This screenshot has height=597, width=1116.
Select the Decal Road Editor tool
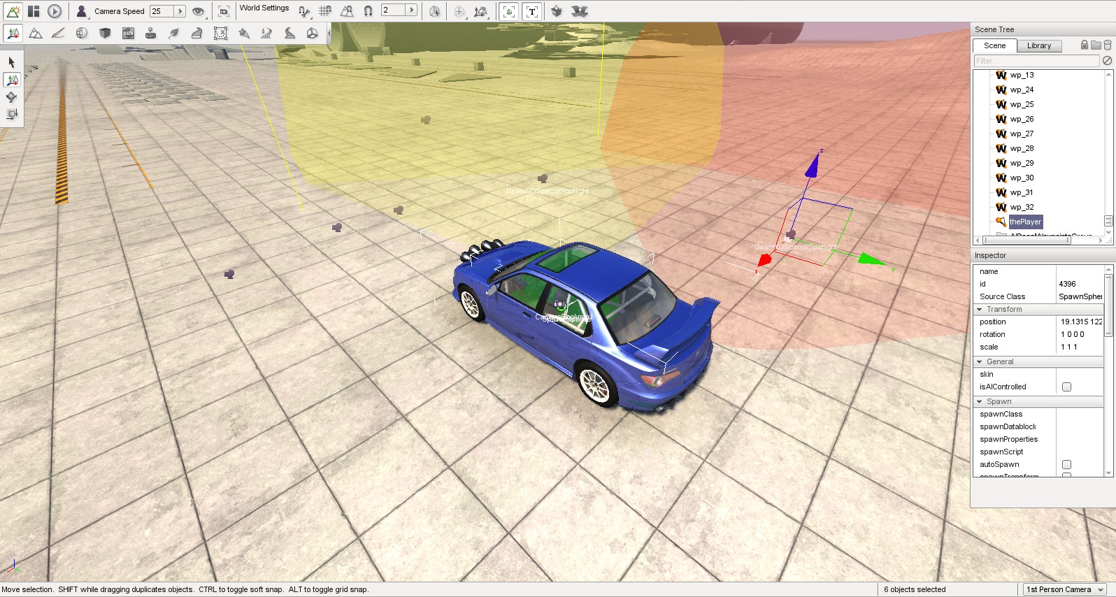[289, 33]
